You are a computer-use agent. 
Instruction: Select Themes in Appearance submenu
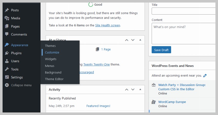[x=50, y=46]
